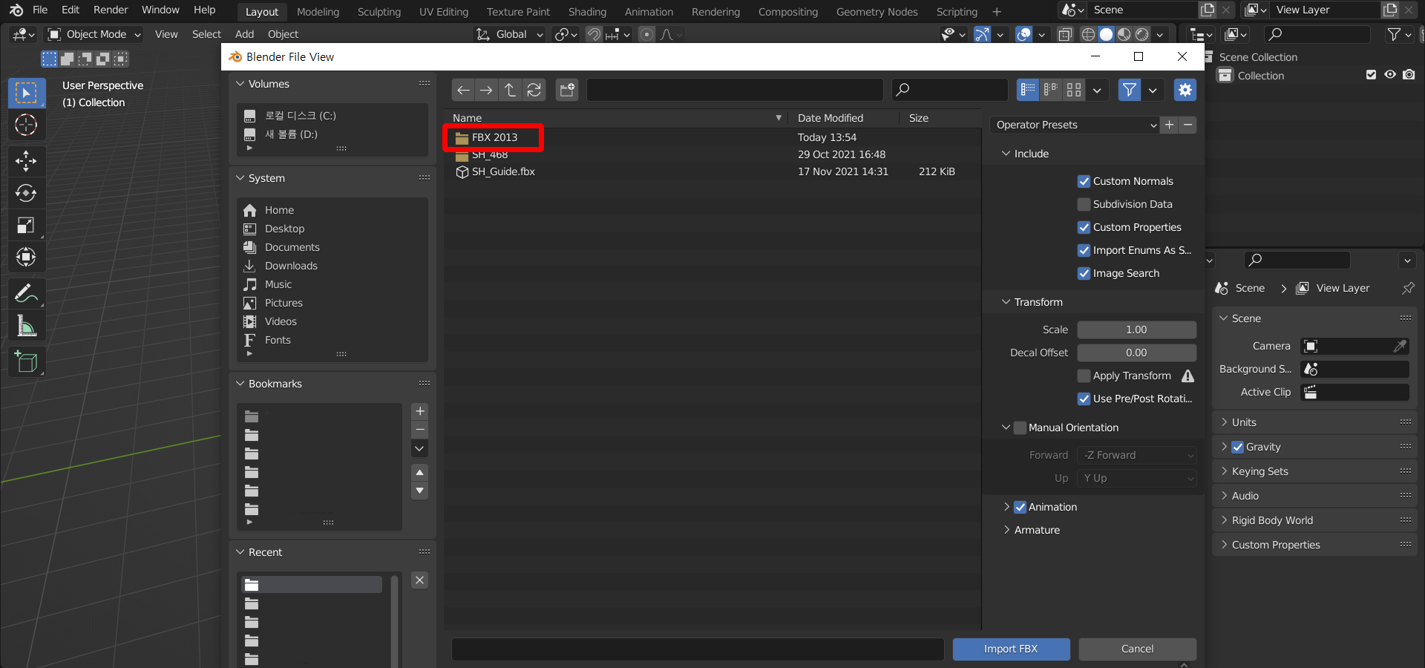Collapse the Volumes panel

[240, 84]
